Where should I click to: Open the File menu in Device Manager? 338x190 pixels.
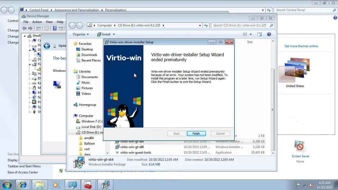pos(26,22)
